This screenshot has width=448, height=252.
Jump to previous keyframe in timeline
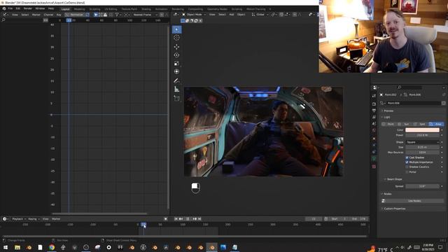pyautogui.click(x=181, y=219)
